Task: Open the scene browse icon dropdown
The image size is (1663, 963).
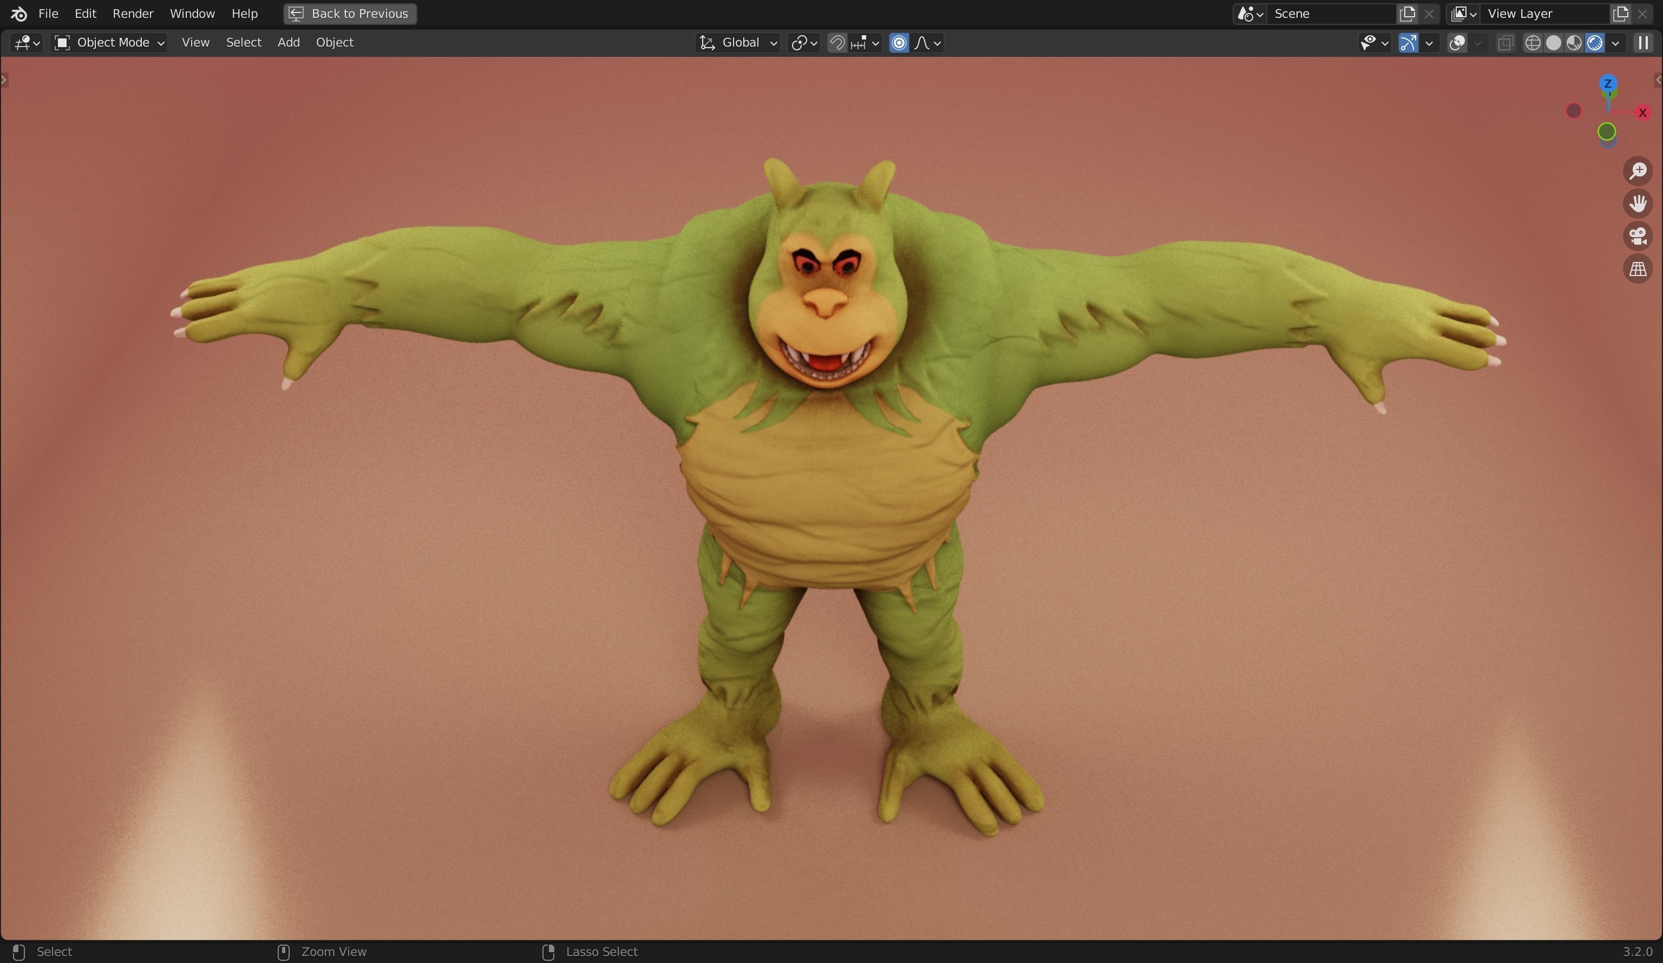Action: (1250, 14)
